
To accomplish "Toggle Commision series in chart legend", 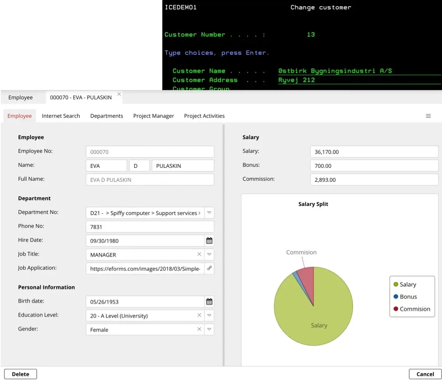I will 412,309.
